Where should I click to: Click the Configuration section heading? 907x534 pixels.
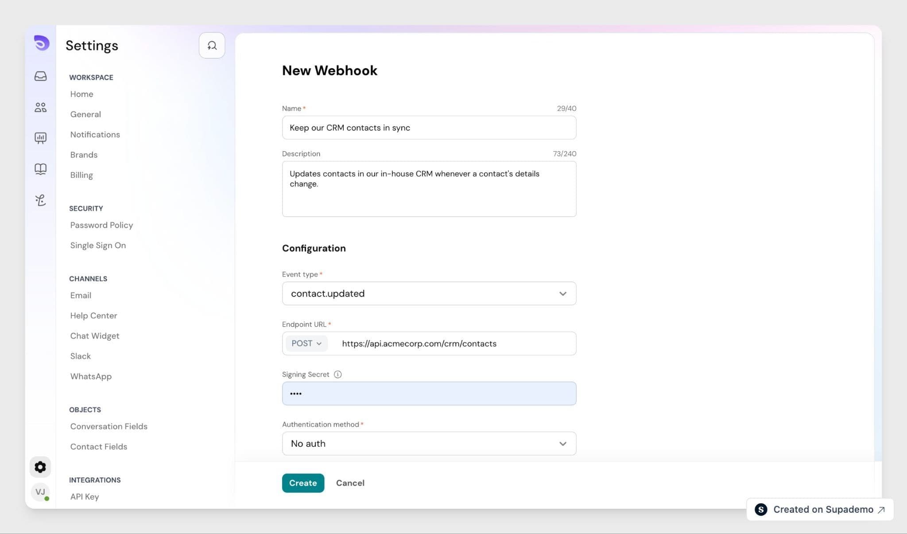(314, 248)
